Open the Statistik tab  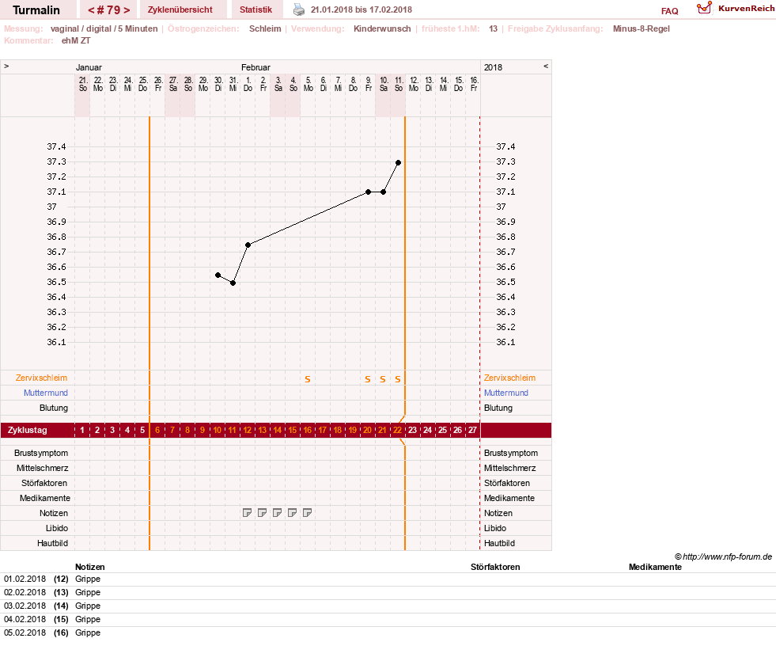point(256,9)
